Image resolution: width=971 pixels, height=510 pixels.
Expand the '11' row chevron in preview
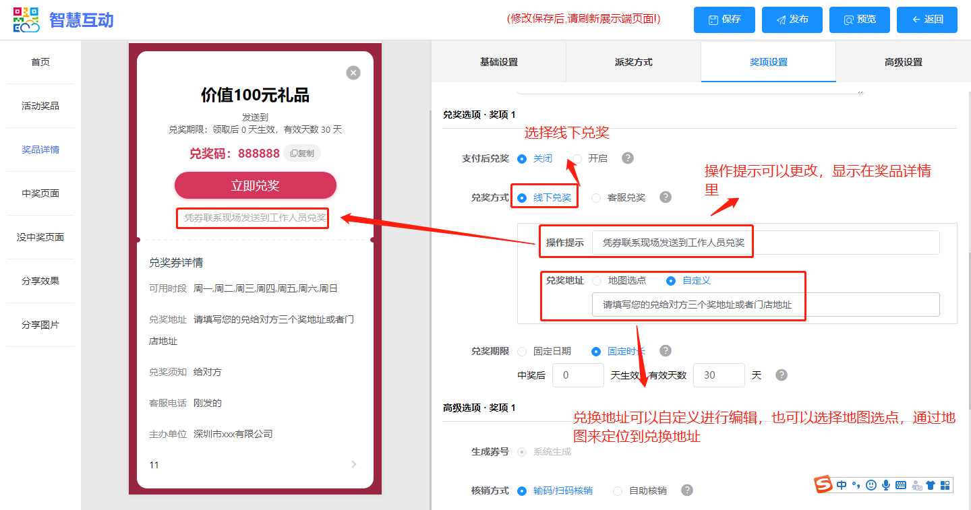tap(354, 464)
